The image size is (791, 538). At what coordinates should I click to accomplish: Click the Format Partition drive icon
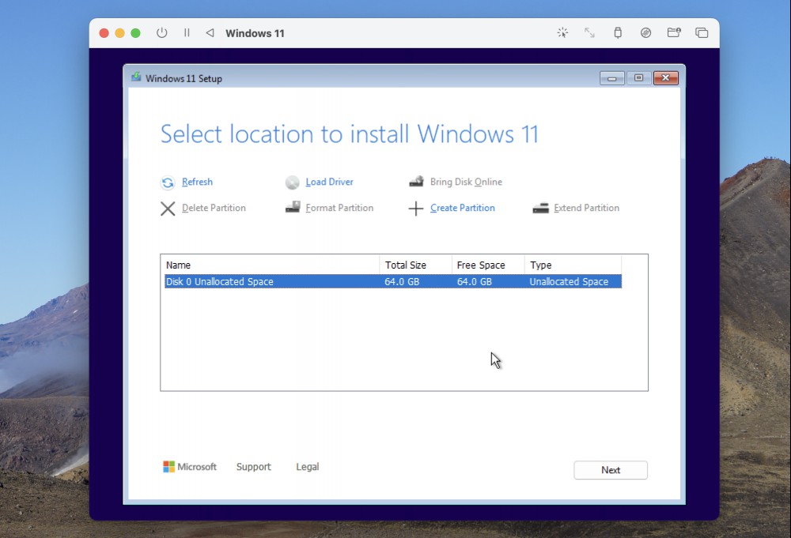tap(293, 207)
